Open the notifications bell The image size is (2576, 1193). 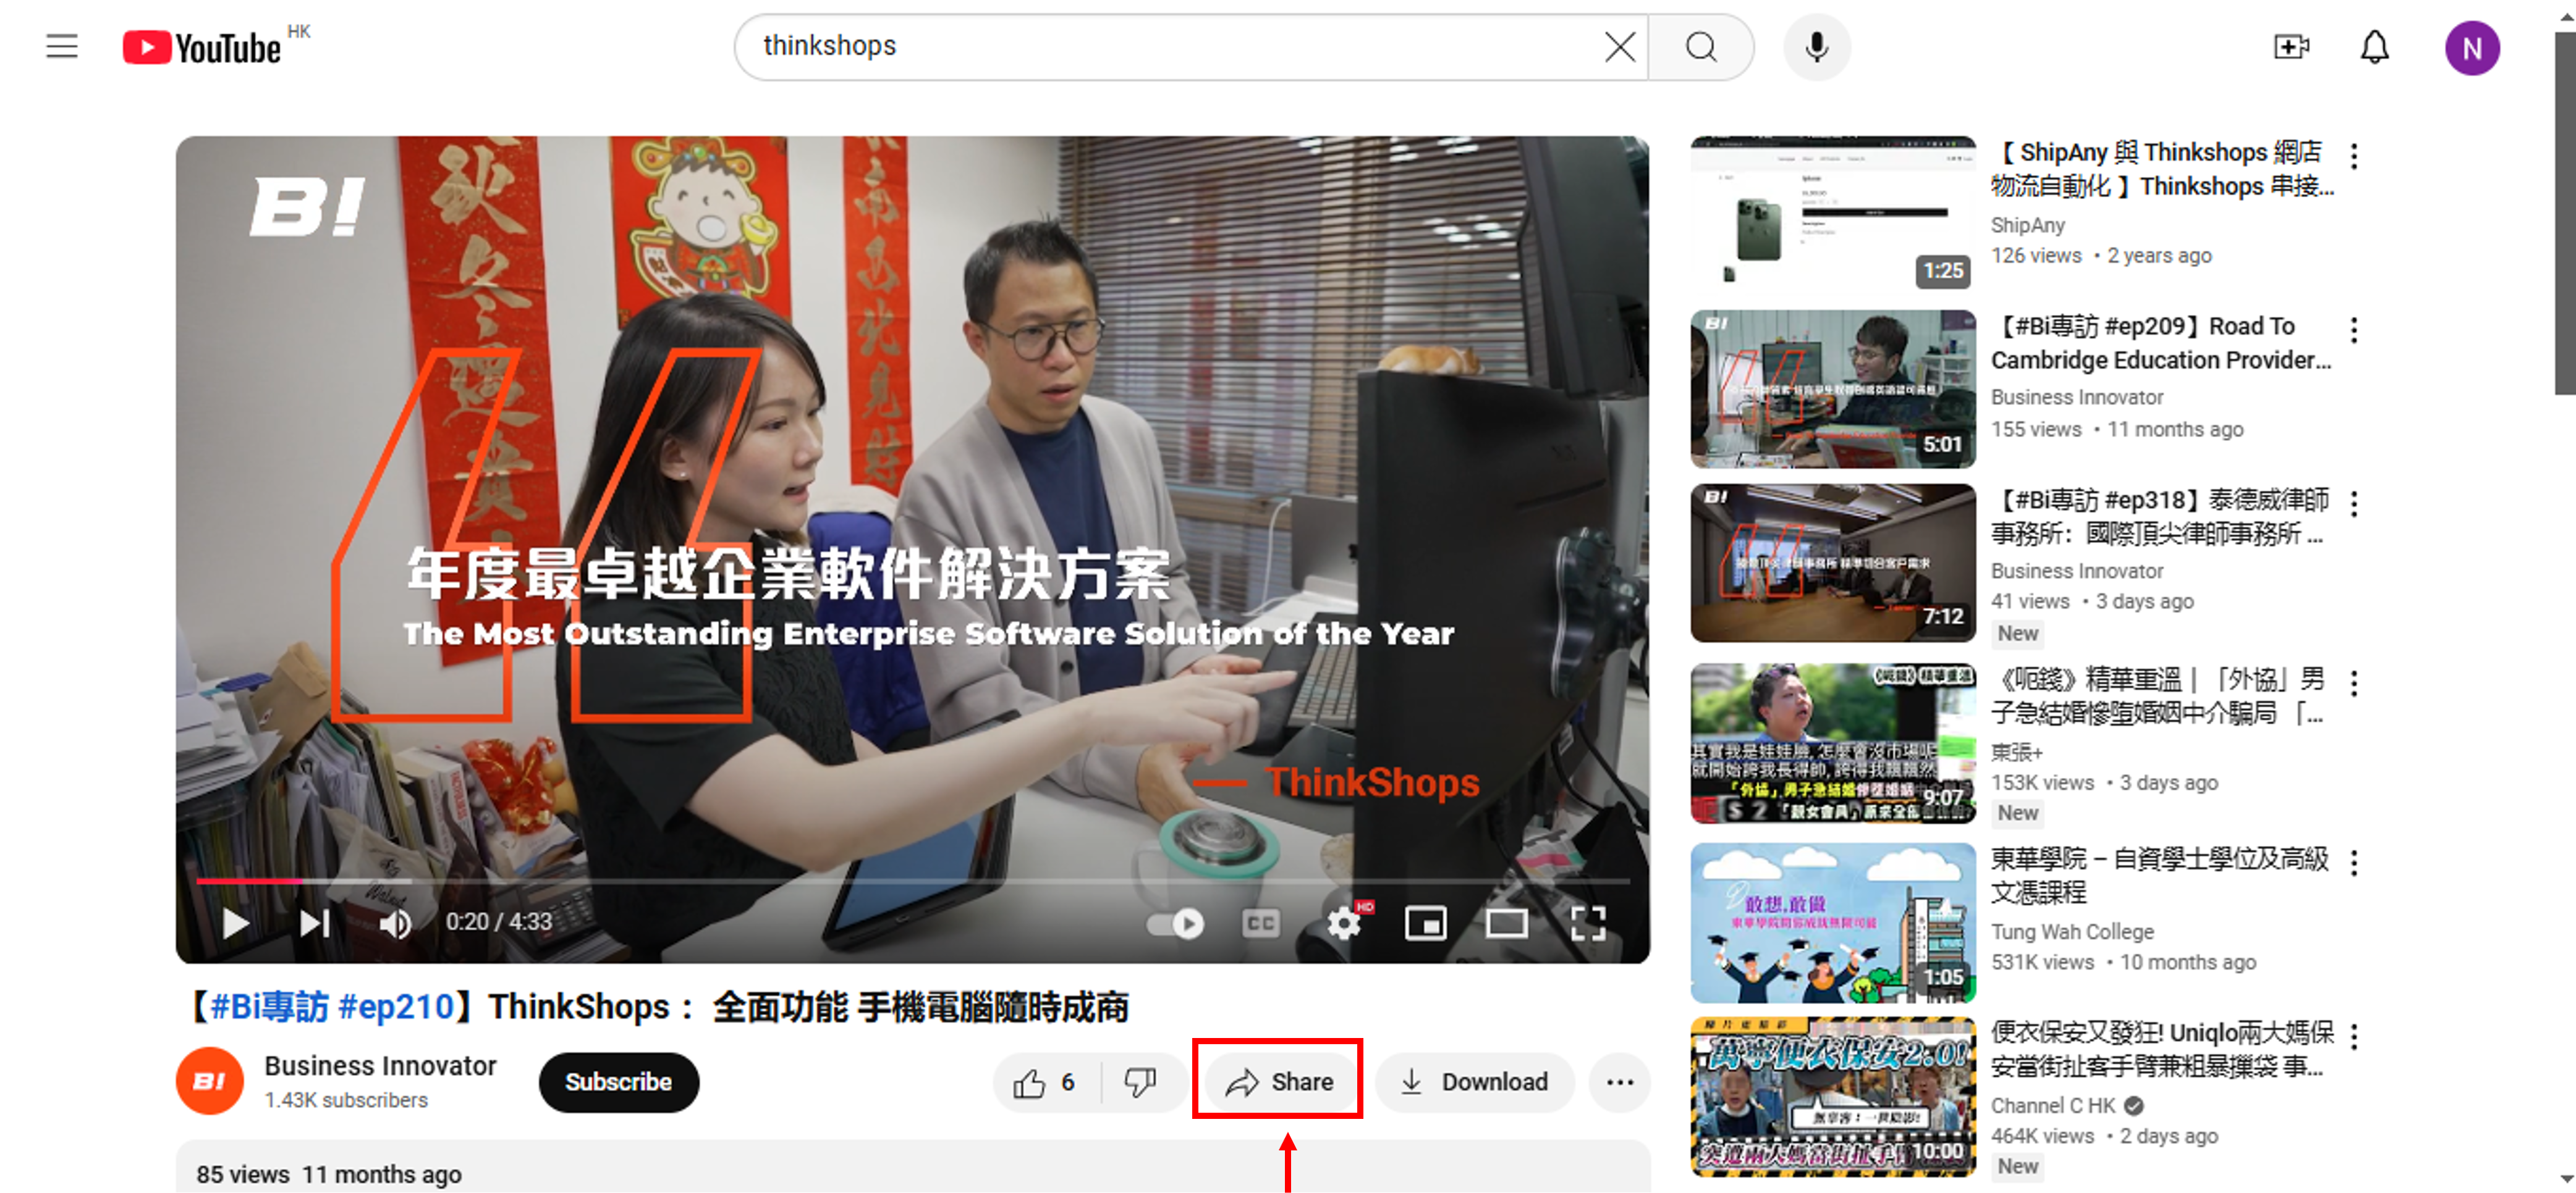(x=2374, y=47)
